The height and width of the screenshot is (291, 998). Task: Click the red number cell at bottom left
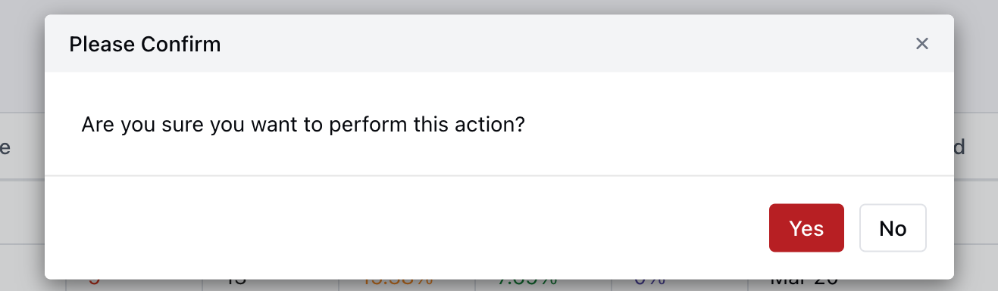[x=94, y=283]
